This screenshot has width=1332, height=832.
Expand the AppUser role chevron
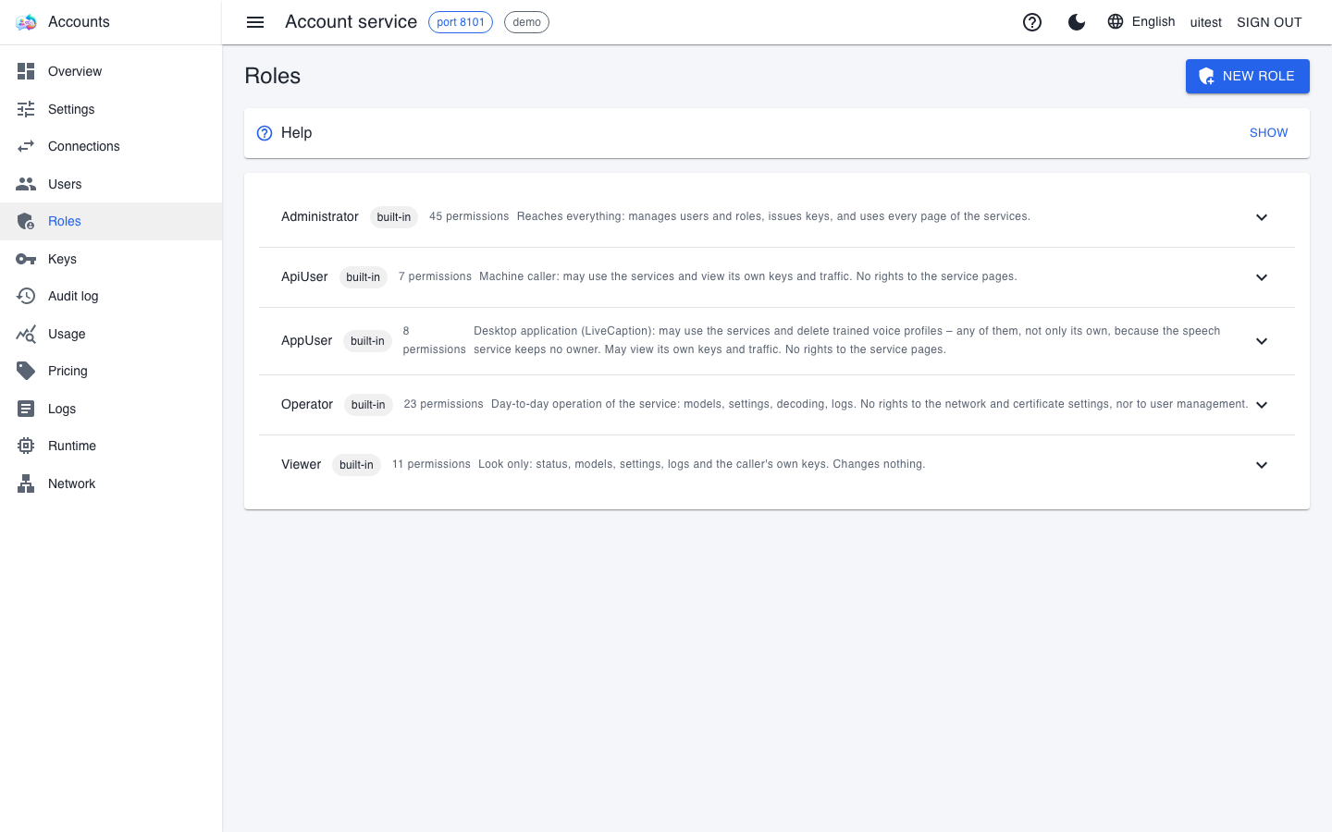[1262, 341]
